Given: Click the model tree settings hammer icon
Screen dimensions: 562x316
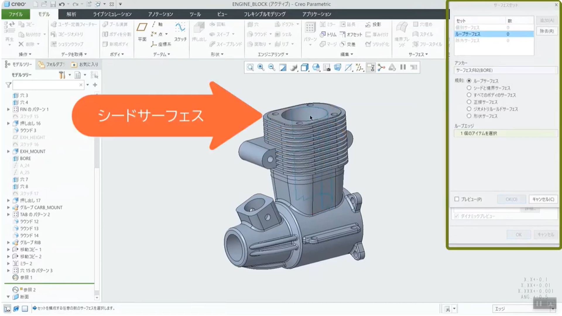Looking at the screenshot, I should click(x=62, y=75).
